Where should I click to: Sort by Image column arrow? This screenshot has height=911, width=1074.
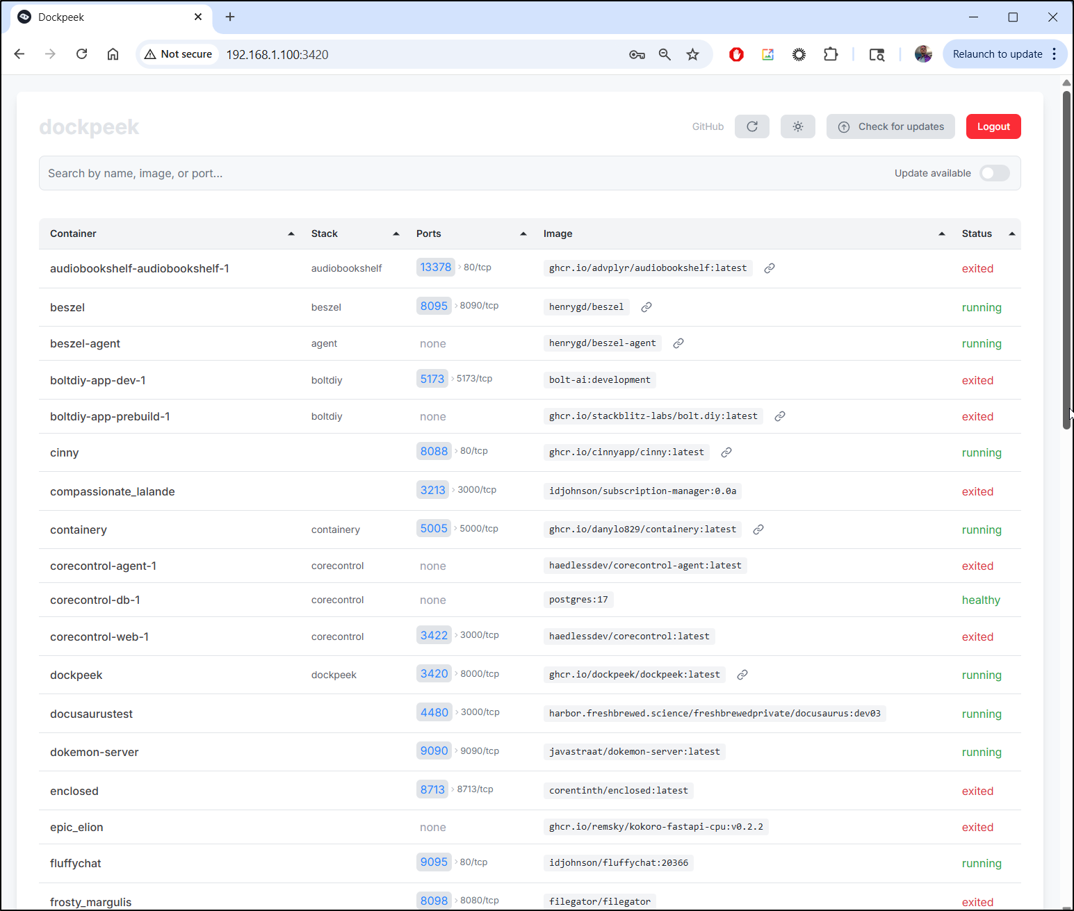tap(942, 233)
